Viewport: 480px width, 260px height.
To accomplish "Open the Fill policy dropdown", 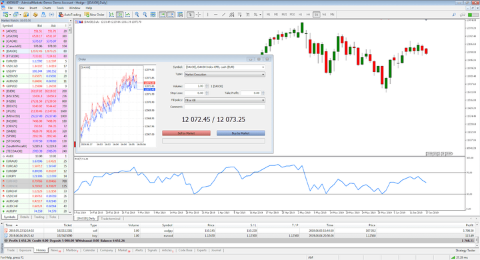I will [x=225, y=100].
